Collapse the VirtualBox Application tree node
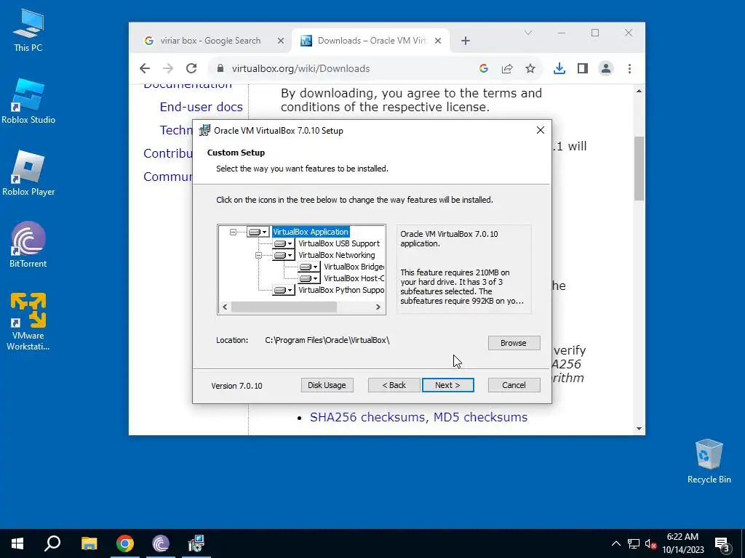Image resolution: width=745 pixels, height=558 pixels. (233, 232)
